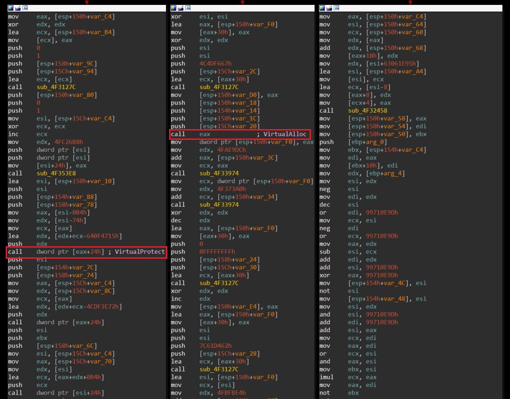Select line 'mov edx, 4FBFBE4h'
This screenshot has height=399, width=510.
point(208,392)
